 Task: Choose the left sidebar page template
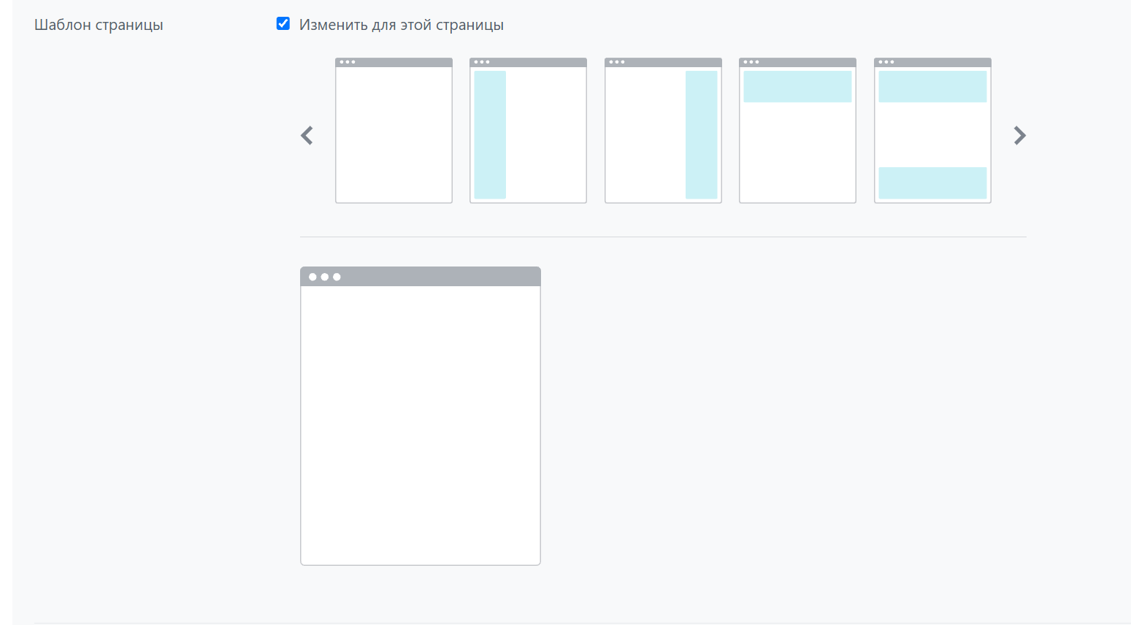coord(528,131)
